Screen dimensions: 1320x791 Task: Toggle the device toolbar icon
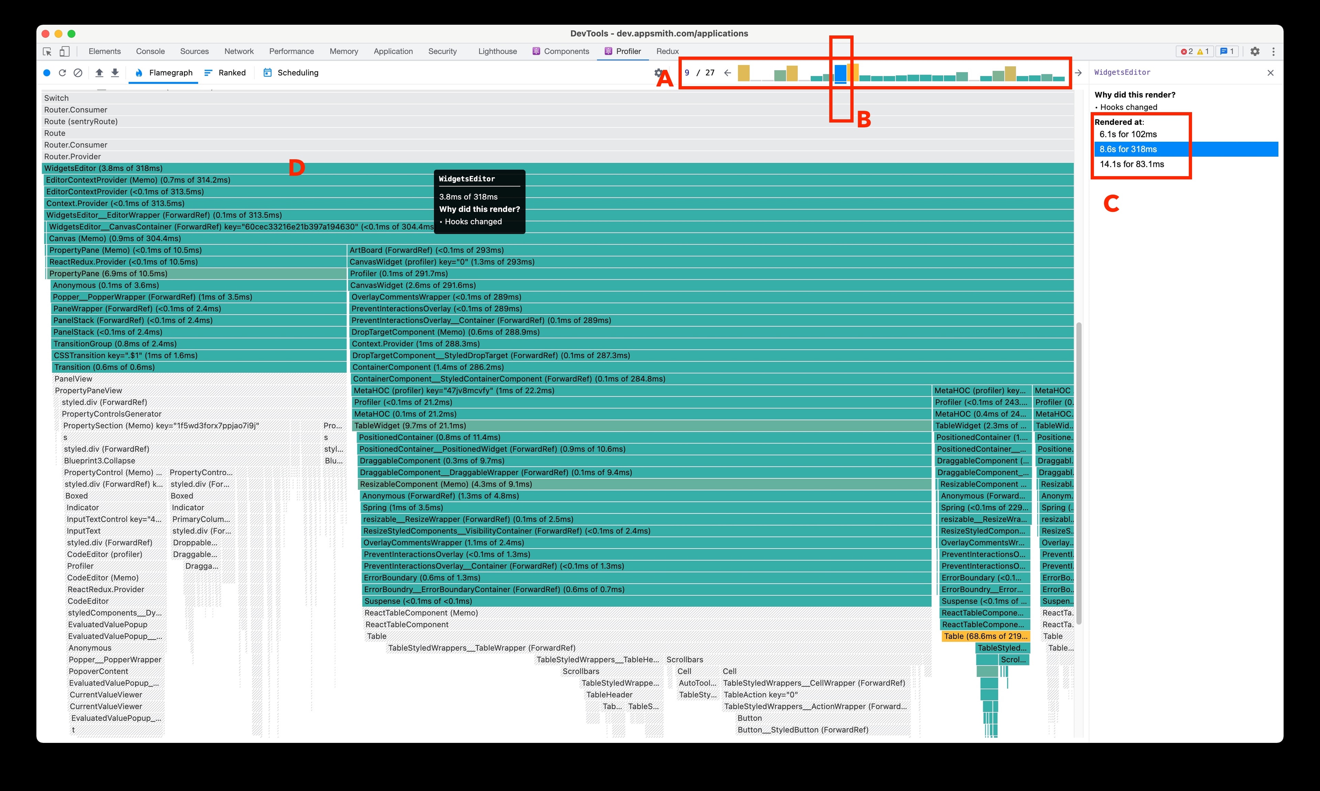(x=65, y=52)
